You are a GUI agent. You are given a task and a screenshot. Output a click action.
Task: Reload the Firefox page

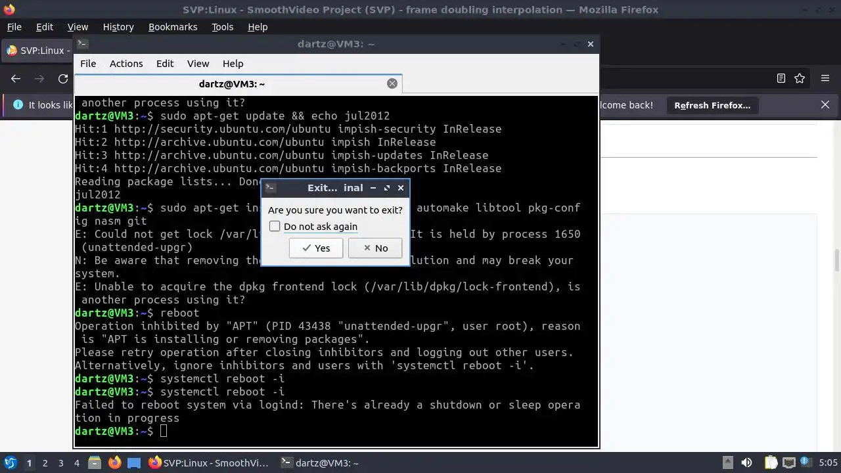(63, 78)
